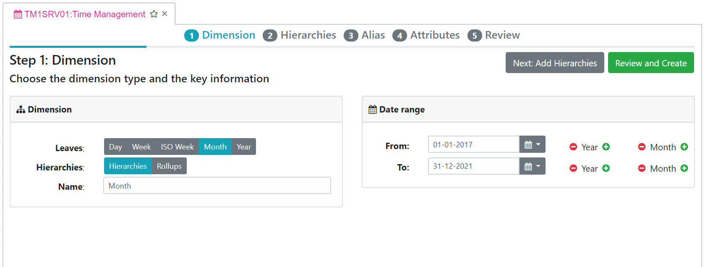Click Next: Add Hierarchies button
This screenshot has width=705, height=267.
point(554,63)
